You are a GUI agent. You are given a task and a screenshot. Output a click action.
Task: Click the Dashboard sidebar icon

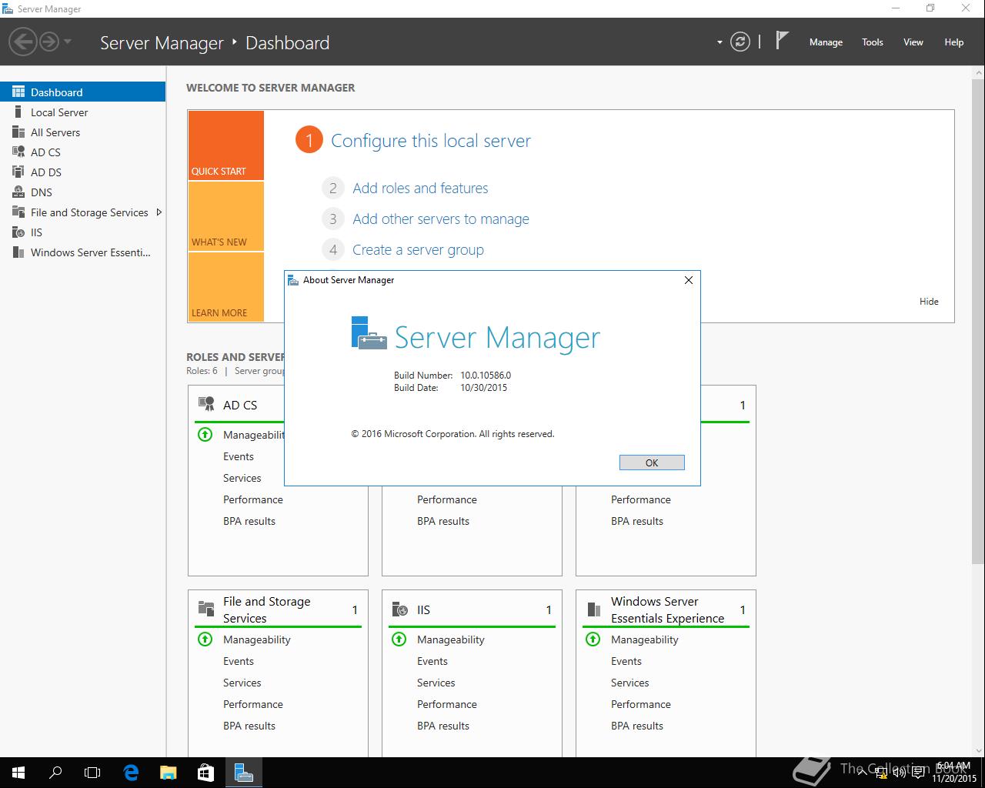click(18, 92)
